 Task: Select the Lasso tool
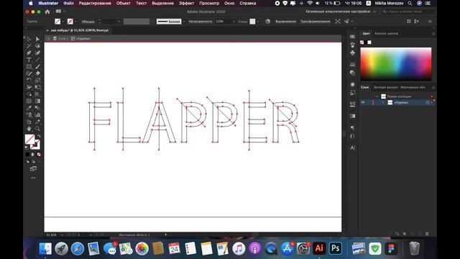point(37,46)
